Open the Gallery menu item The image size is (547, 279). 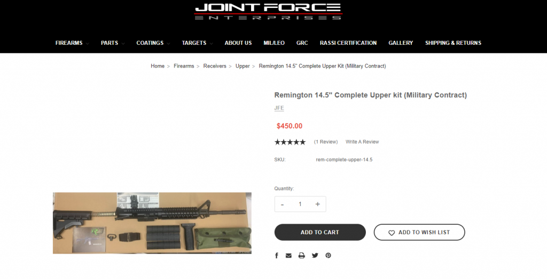click(x=401, y=43)
